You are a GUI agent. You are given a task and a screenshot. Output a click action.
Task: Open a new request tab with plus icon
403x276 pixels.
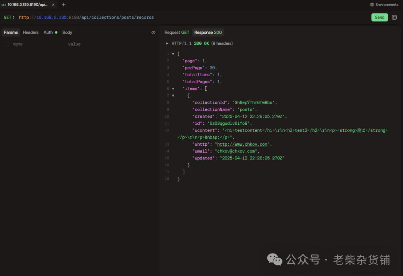pos(63,4)
